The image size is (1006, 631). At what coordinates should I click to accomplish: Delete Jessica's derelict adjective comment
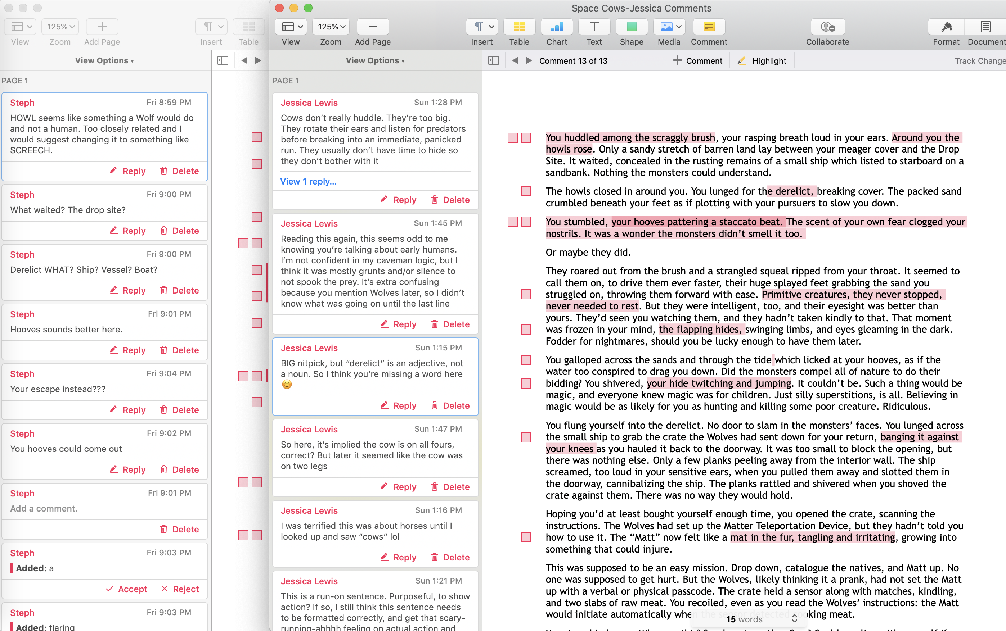(x=450, y=406)
